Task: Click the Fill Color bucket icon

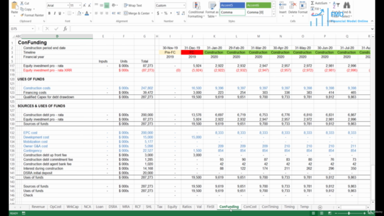Action: pyautogui.click(x=79, y=13)
